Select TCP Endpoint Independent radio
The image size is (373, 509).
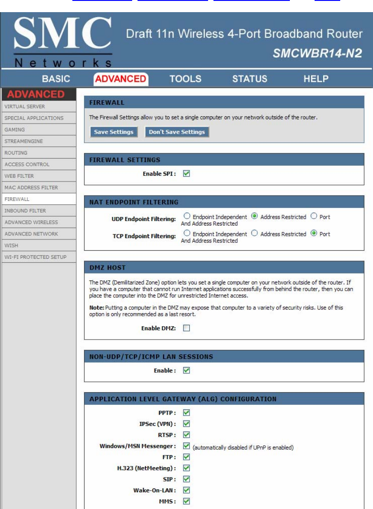[x=186, y=233]
